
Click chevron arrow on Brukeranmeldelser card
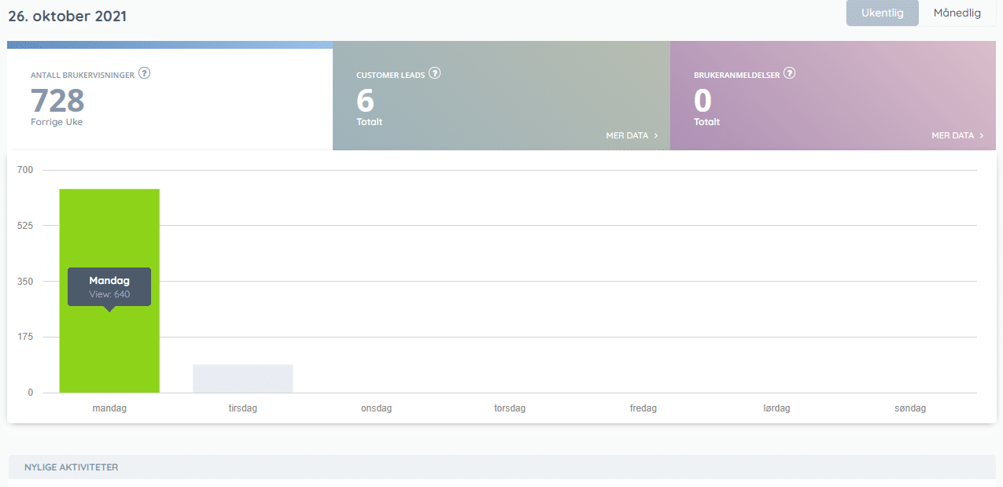tap(982, 136)
